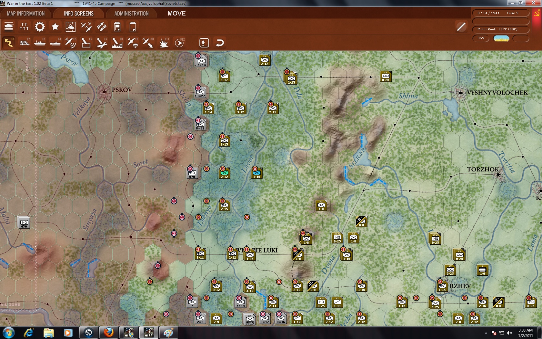The height and width of the screenshot is (339, 542).
Task: Open the losses screen with crosses icon
Action: (24, 27)
